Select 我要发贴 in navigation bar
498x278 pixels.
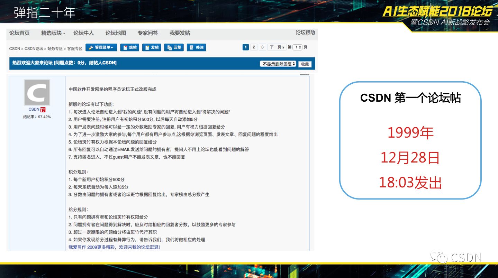point(180,33)
